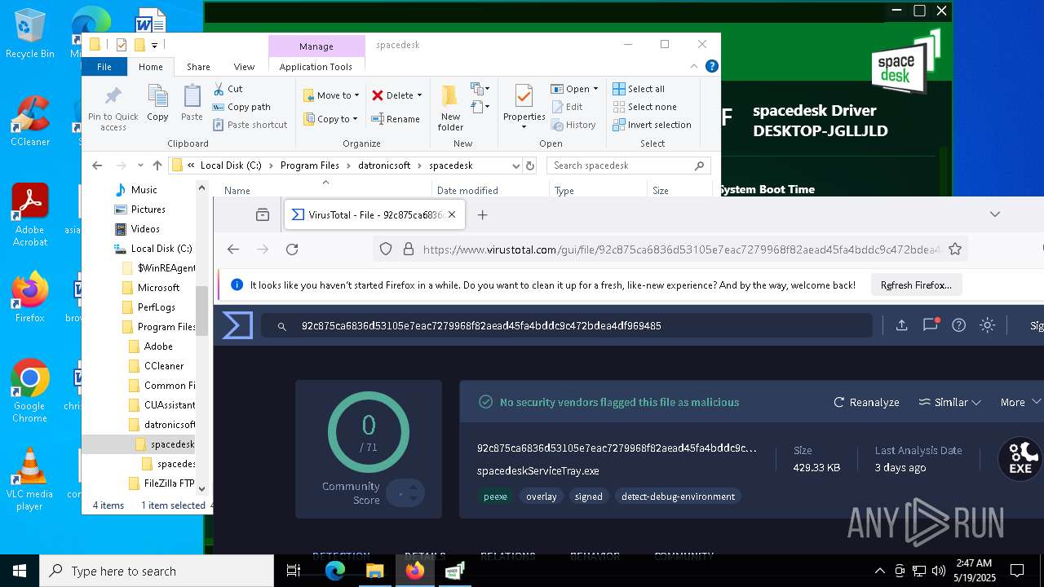Open Firefox list all tabs chevron
Image resolution: width=1044 pixels, height=587 pixels.
pyautogui.click(x=994, y=214)
